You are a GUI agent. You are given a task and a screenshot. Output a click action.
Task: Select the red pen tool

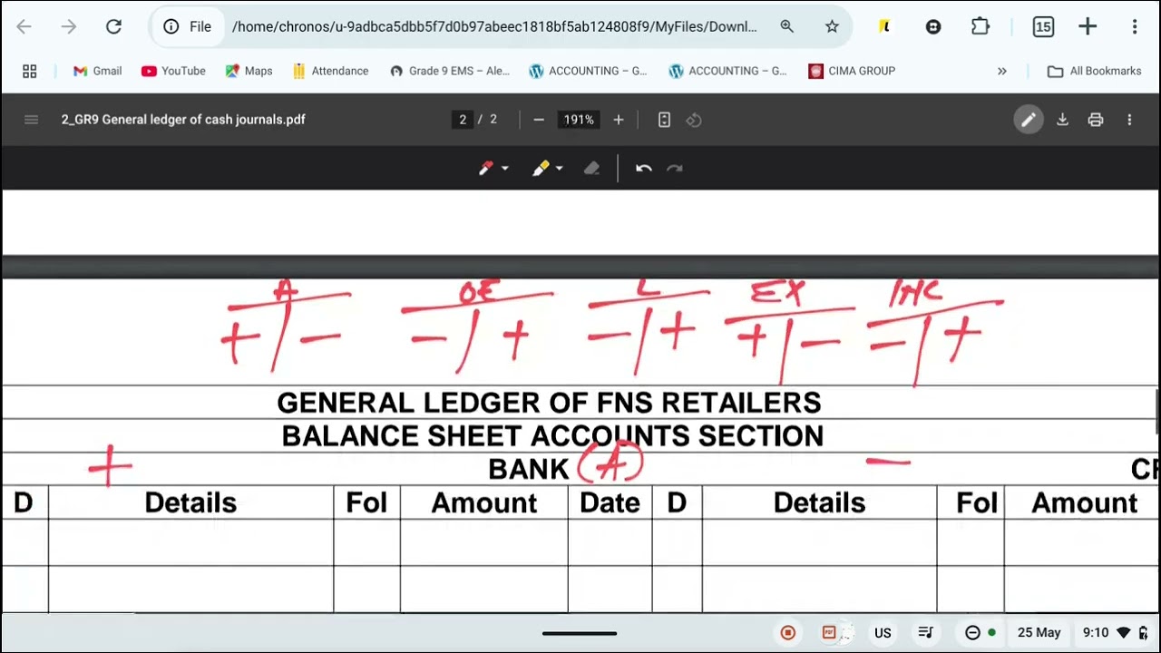coord(486,168)
